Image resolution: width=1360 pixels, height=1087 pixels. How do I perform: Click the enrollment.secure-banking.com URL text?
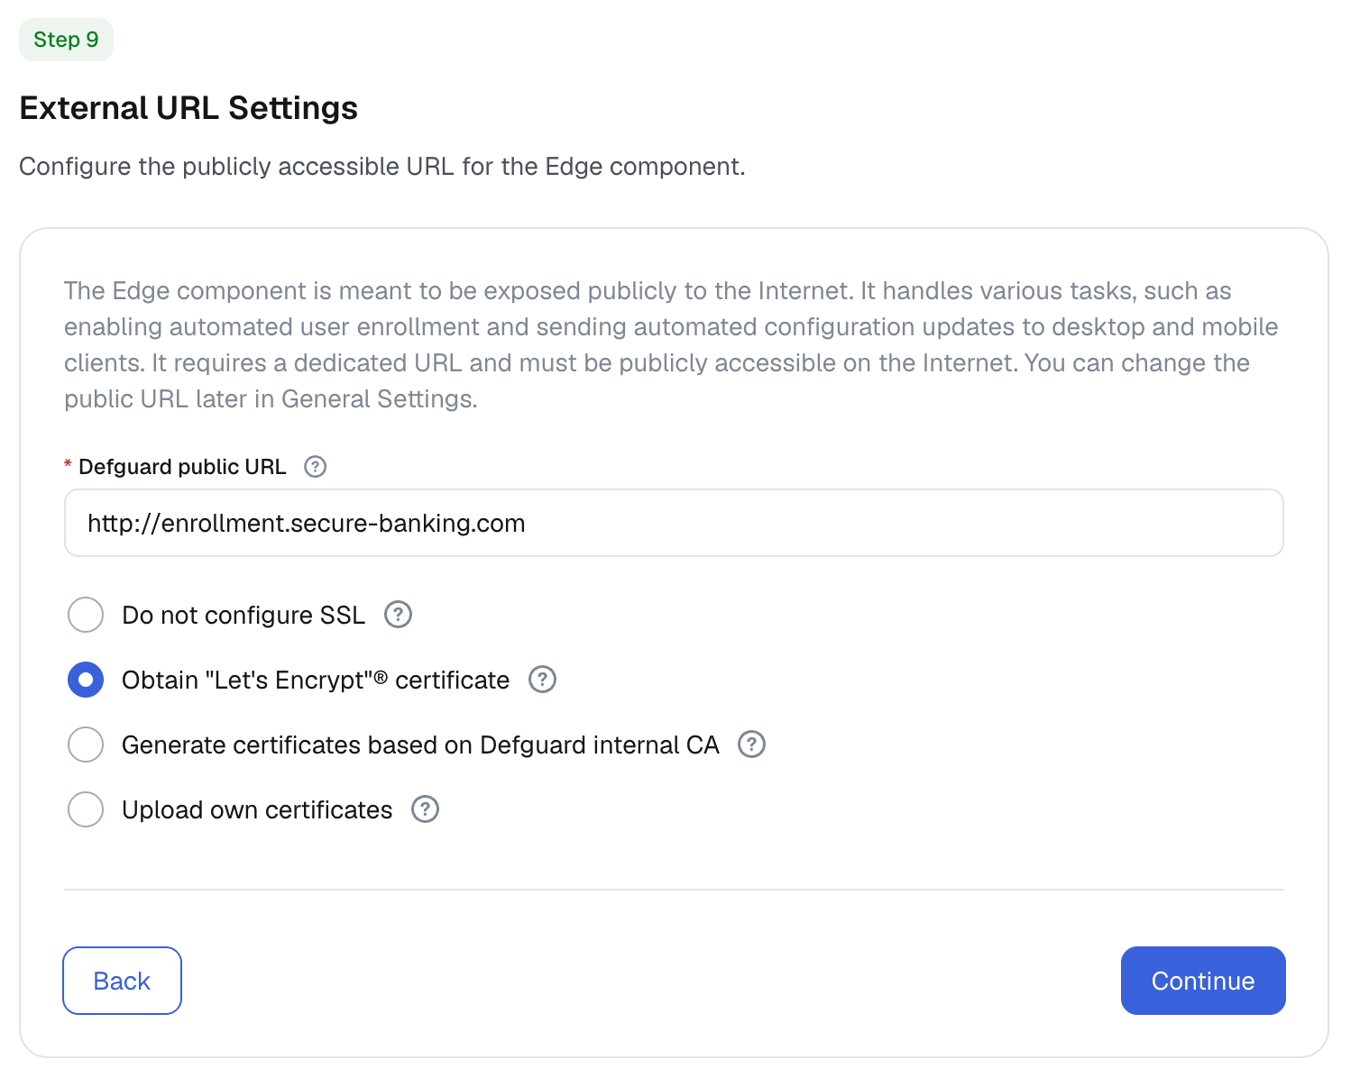(x=306, y=523)
